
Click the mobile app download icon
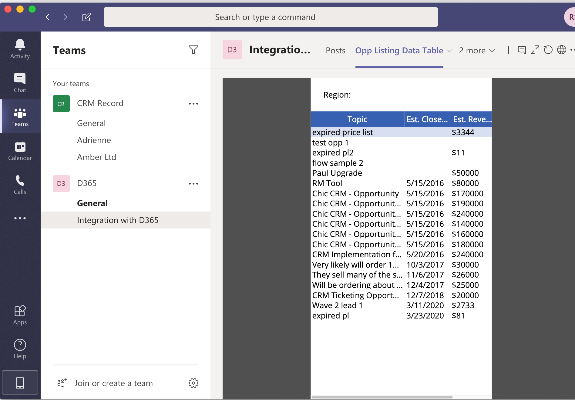tap(20, 383)
